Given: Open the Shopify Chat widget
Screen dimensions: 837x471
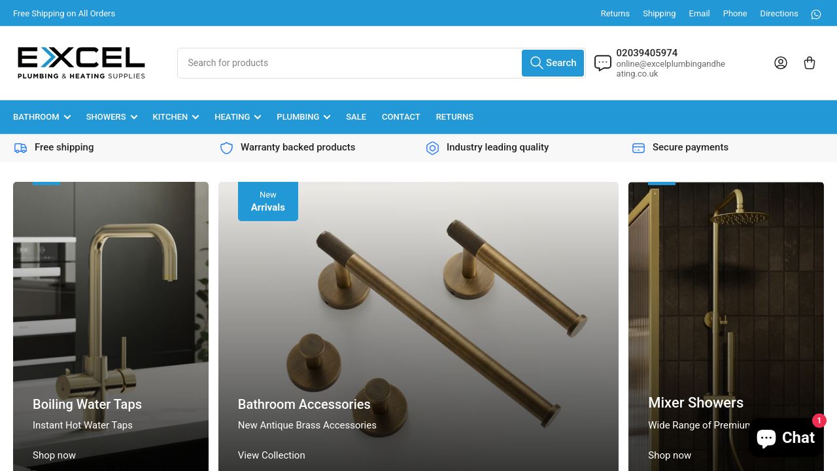Looking at the screenshot, I should coord(785,438).
